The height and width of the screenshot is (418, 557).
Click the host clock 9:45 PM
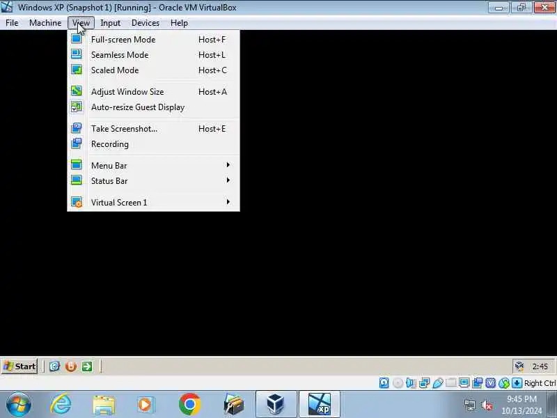coord(521,398)
